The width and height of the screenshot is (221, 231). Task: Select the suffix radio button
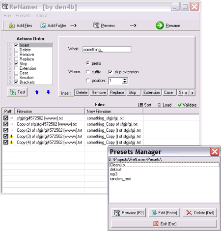88,72
